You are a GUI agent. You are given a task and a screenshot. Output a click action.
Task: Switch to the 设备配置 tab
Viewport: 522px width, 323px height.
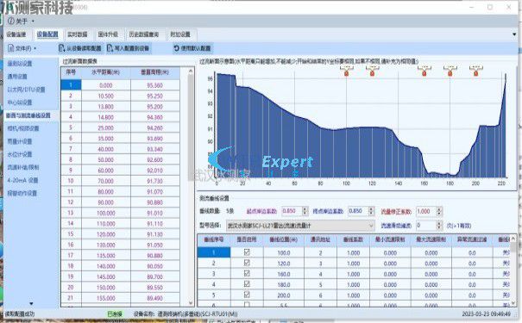pyautogui.click(x=47, y=34)
